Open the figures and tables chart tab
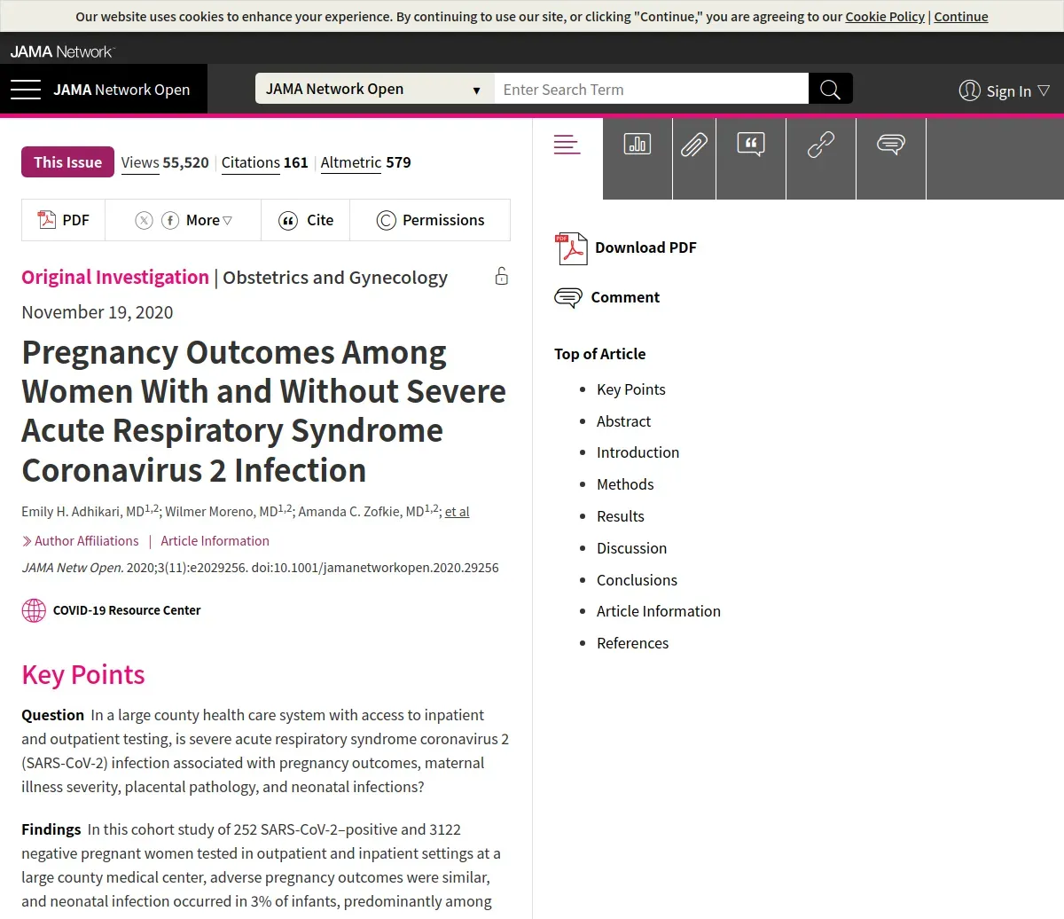Viewport: 1064px width, 919px height. click(x=638, y=144)
